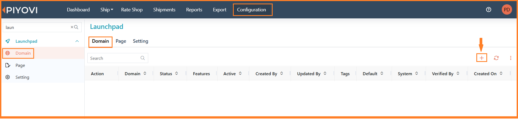
Task: Sort by the Verified By column arrows
Action: (x=458, y=73)
